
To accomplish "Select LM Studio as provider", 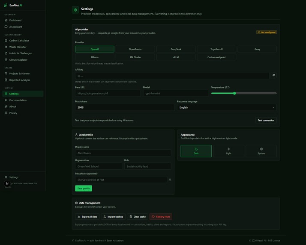I will click(x=135, y=57).
